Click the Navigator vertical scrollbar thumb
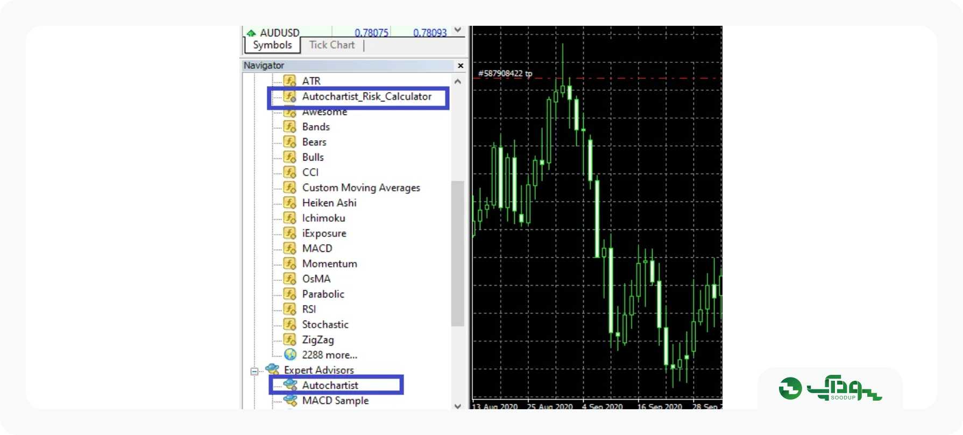The width and height of the screenshot is (963, 435). point(458,253)
